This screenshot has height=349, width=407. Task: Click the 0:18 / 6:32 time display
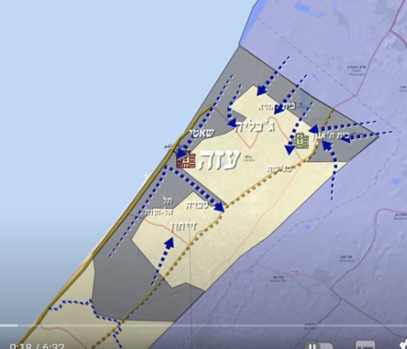tap(37, 345)
